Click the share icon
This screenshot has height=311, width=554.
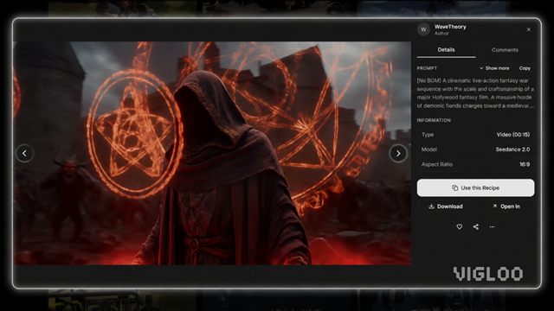tap(475, 226)
